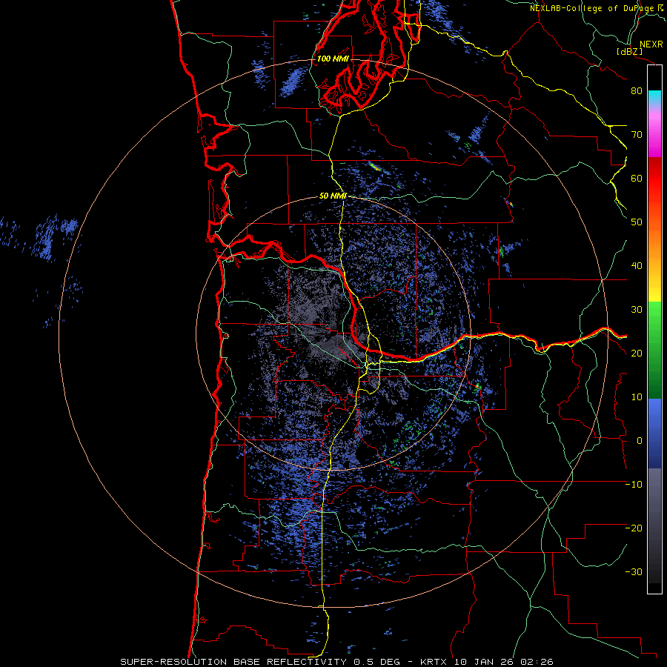
Task: Click the -30 value on the dBZ scale
Action: coord(634,571)
